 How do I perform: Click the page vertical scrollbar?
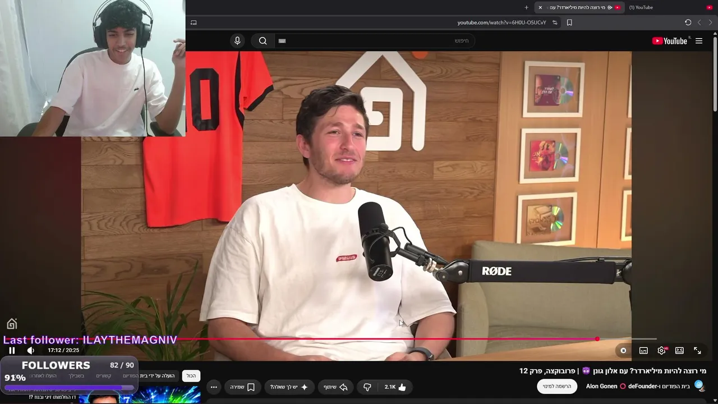click(x=715, y=73)
